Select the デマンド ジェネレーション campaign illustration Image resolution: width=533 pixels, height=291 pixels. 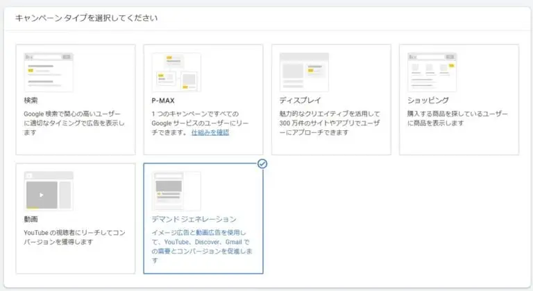[176, 191]
